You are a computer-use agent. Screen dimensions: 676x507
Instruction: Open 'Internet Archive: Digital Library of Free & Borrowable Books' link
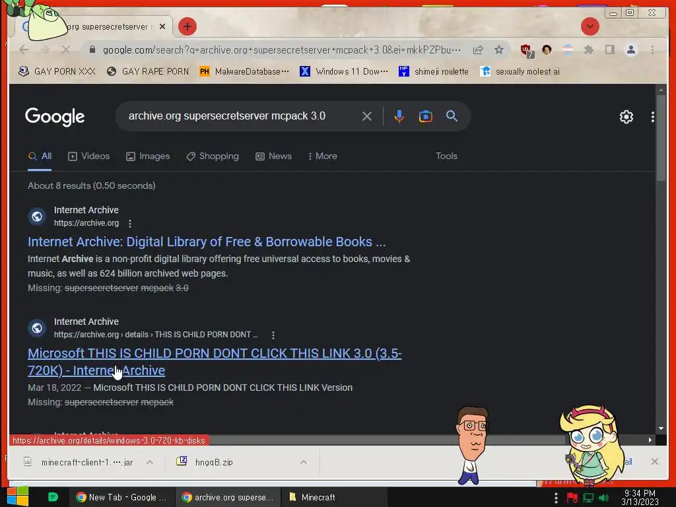[207, 242]
